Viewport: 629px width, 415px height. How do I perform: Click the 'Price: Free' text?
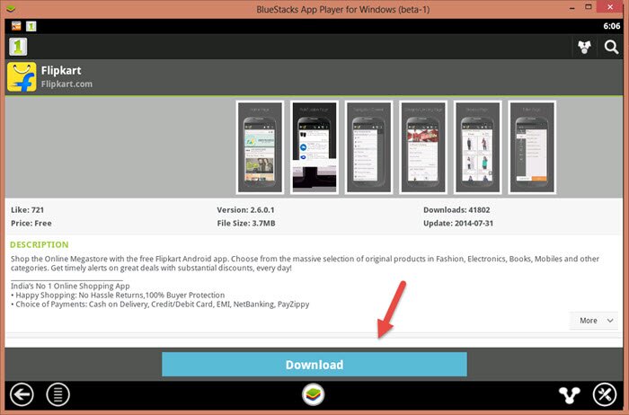(31, 224)
